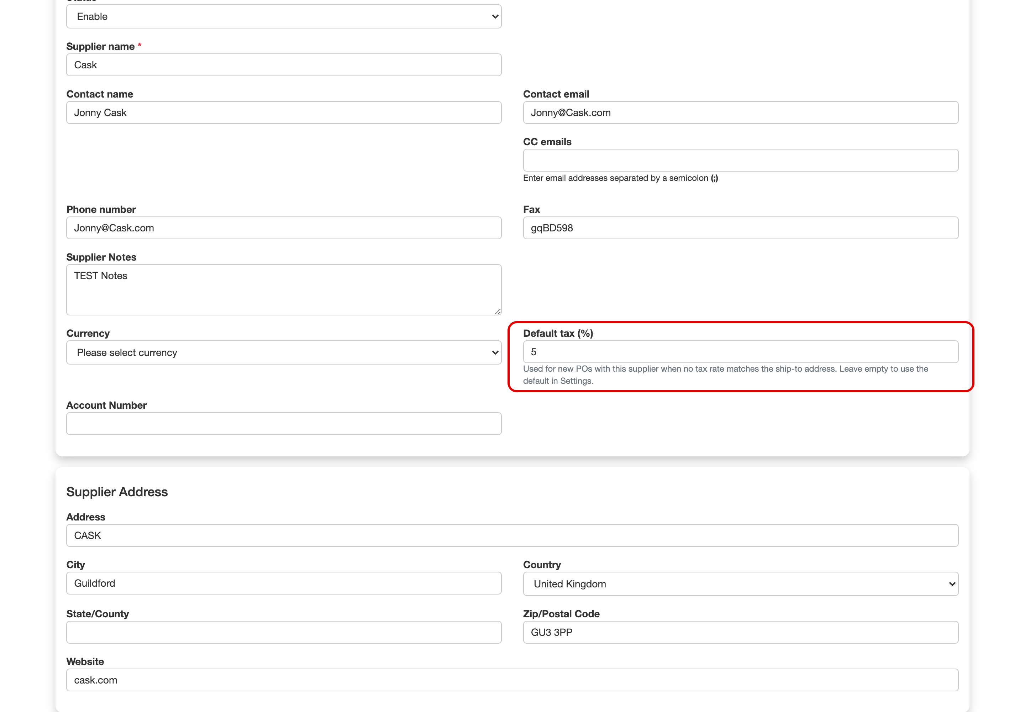
Task: Click the Currency label
Action: [x=88, y=334]
